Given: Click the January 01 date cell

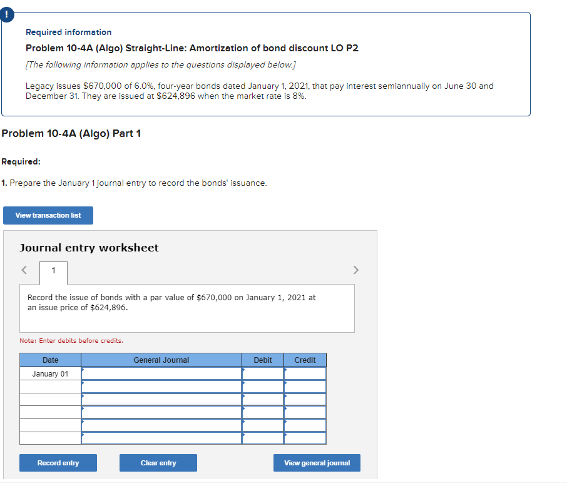Looking at the screenshot, I should [x=50, y=373].
